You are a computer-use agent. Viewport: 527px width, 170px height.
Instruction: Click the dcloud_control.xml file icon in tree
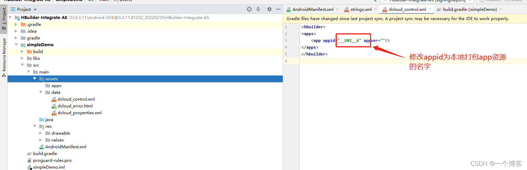[54, 99]
